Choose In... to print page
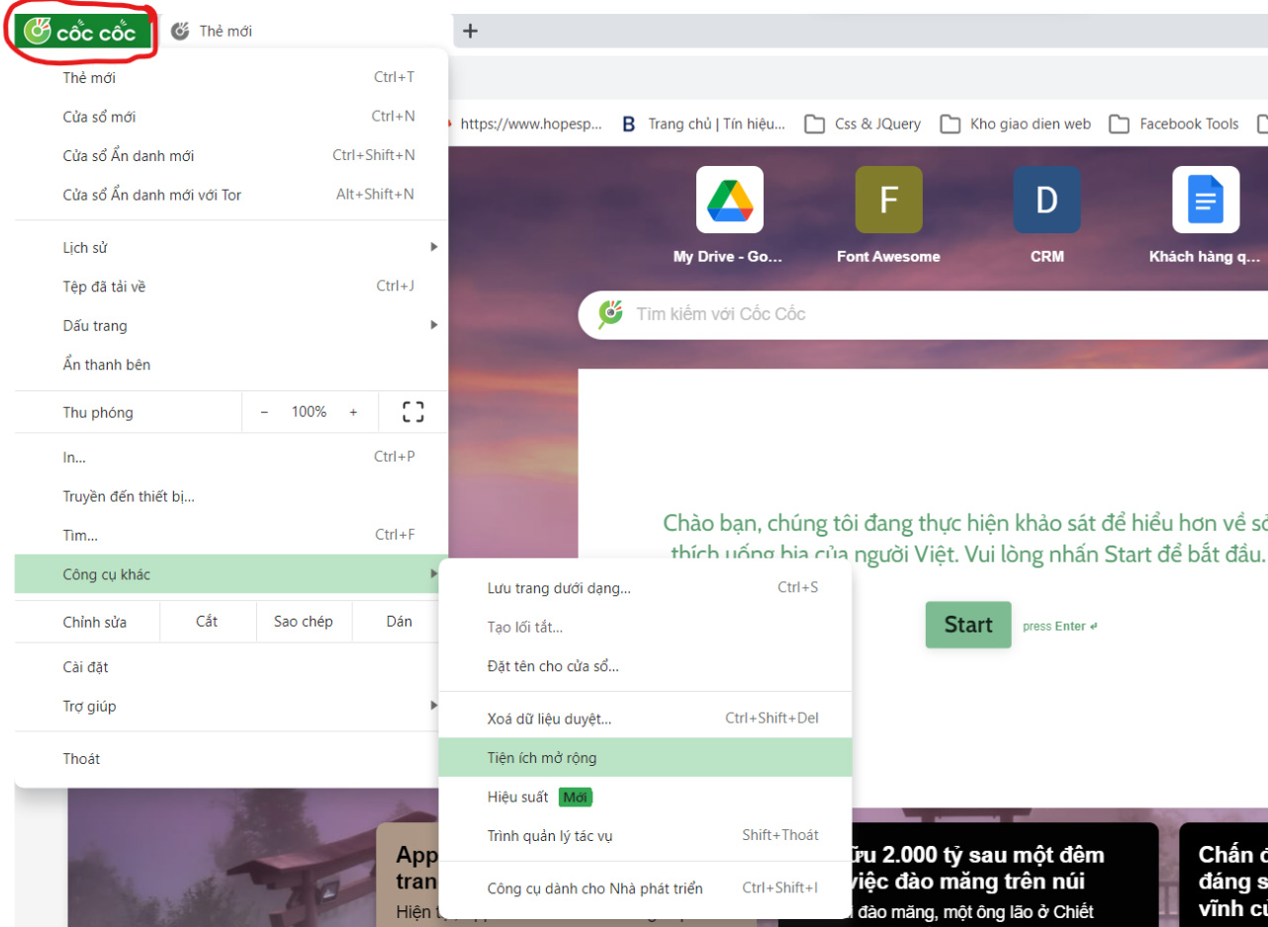The image size is (1268, 927). pyautogui.click(x=231, y=458)
